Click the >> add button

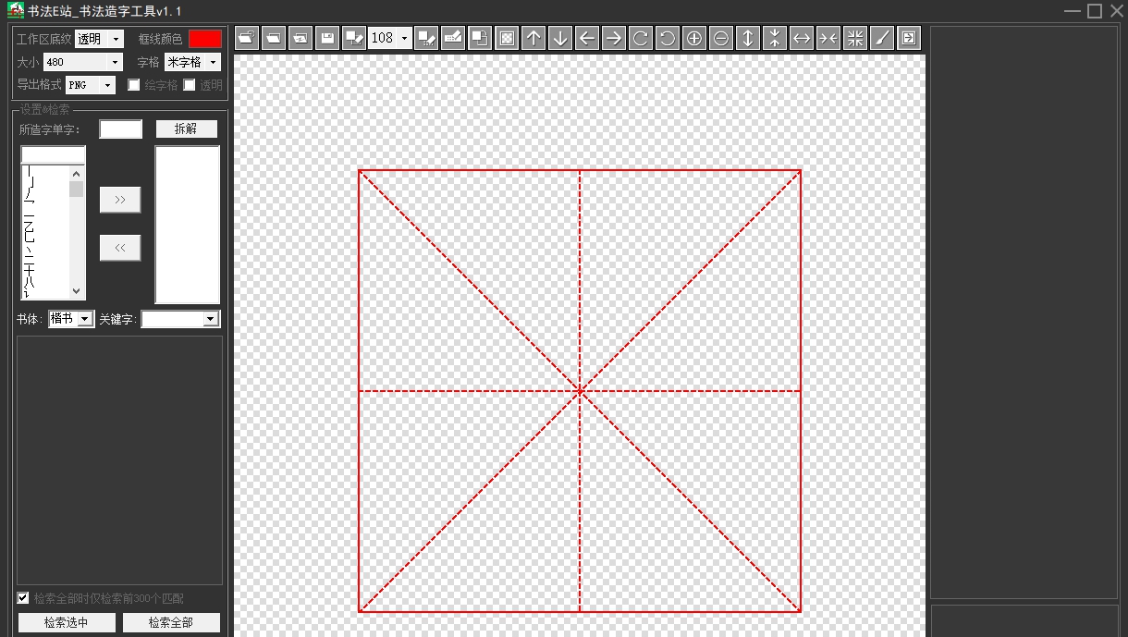[x=120, y=200]
